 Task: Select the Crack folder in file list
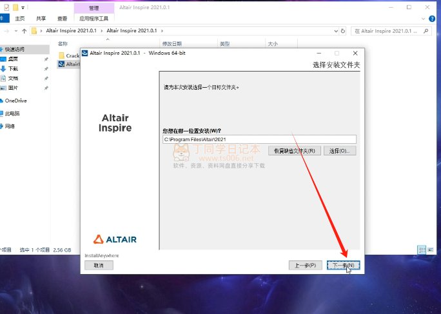[69, 55]
